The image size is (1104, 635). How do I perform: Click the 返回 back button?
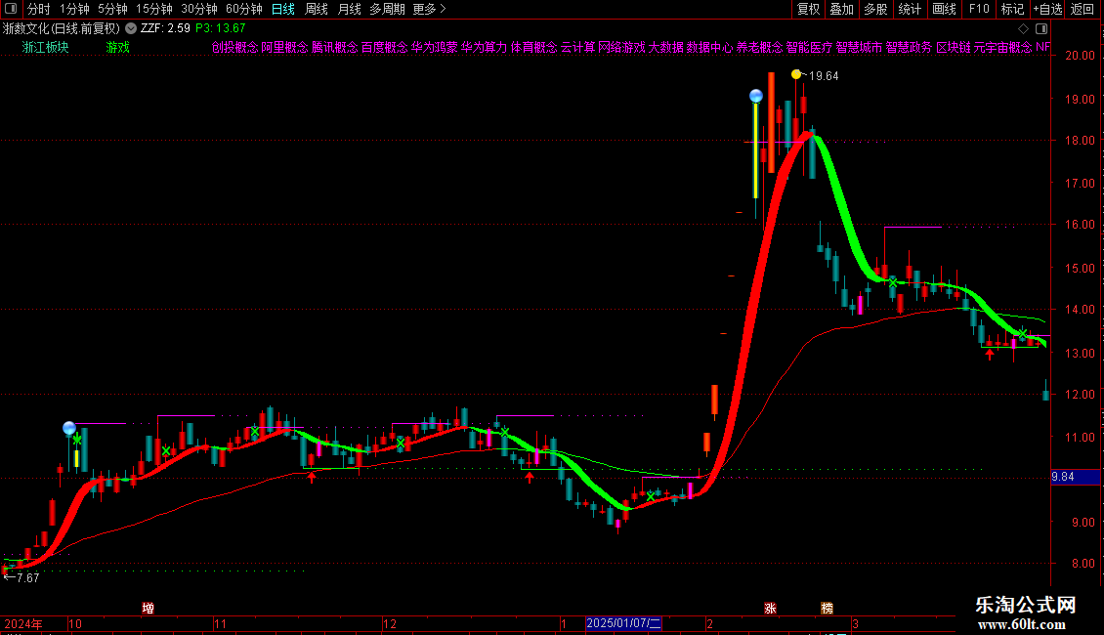pyautogui.click(x=1083, y=9)
